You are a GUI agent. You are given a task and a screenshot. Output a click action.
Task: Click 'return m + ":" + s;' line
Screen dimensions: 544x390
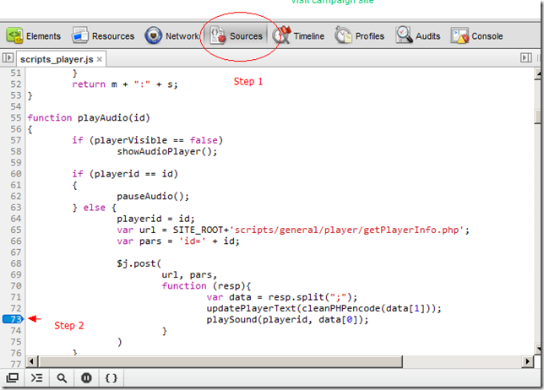[125, 84]
